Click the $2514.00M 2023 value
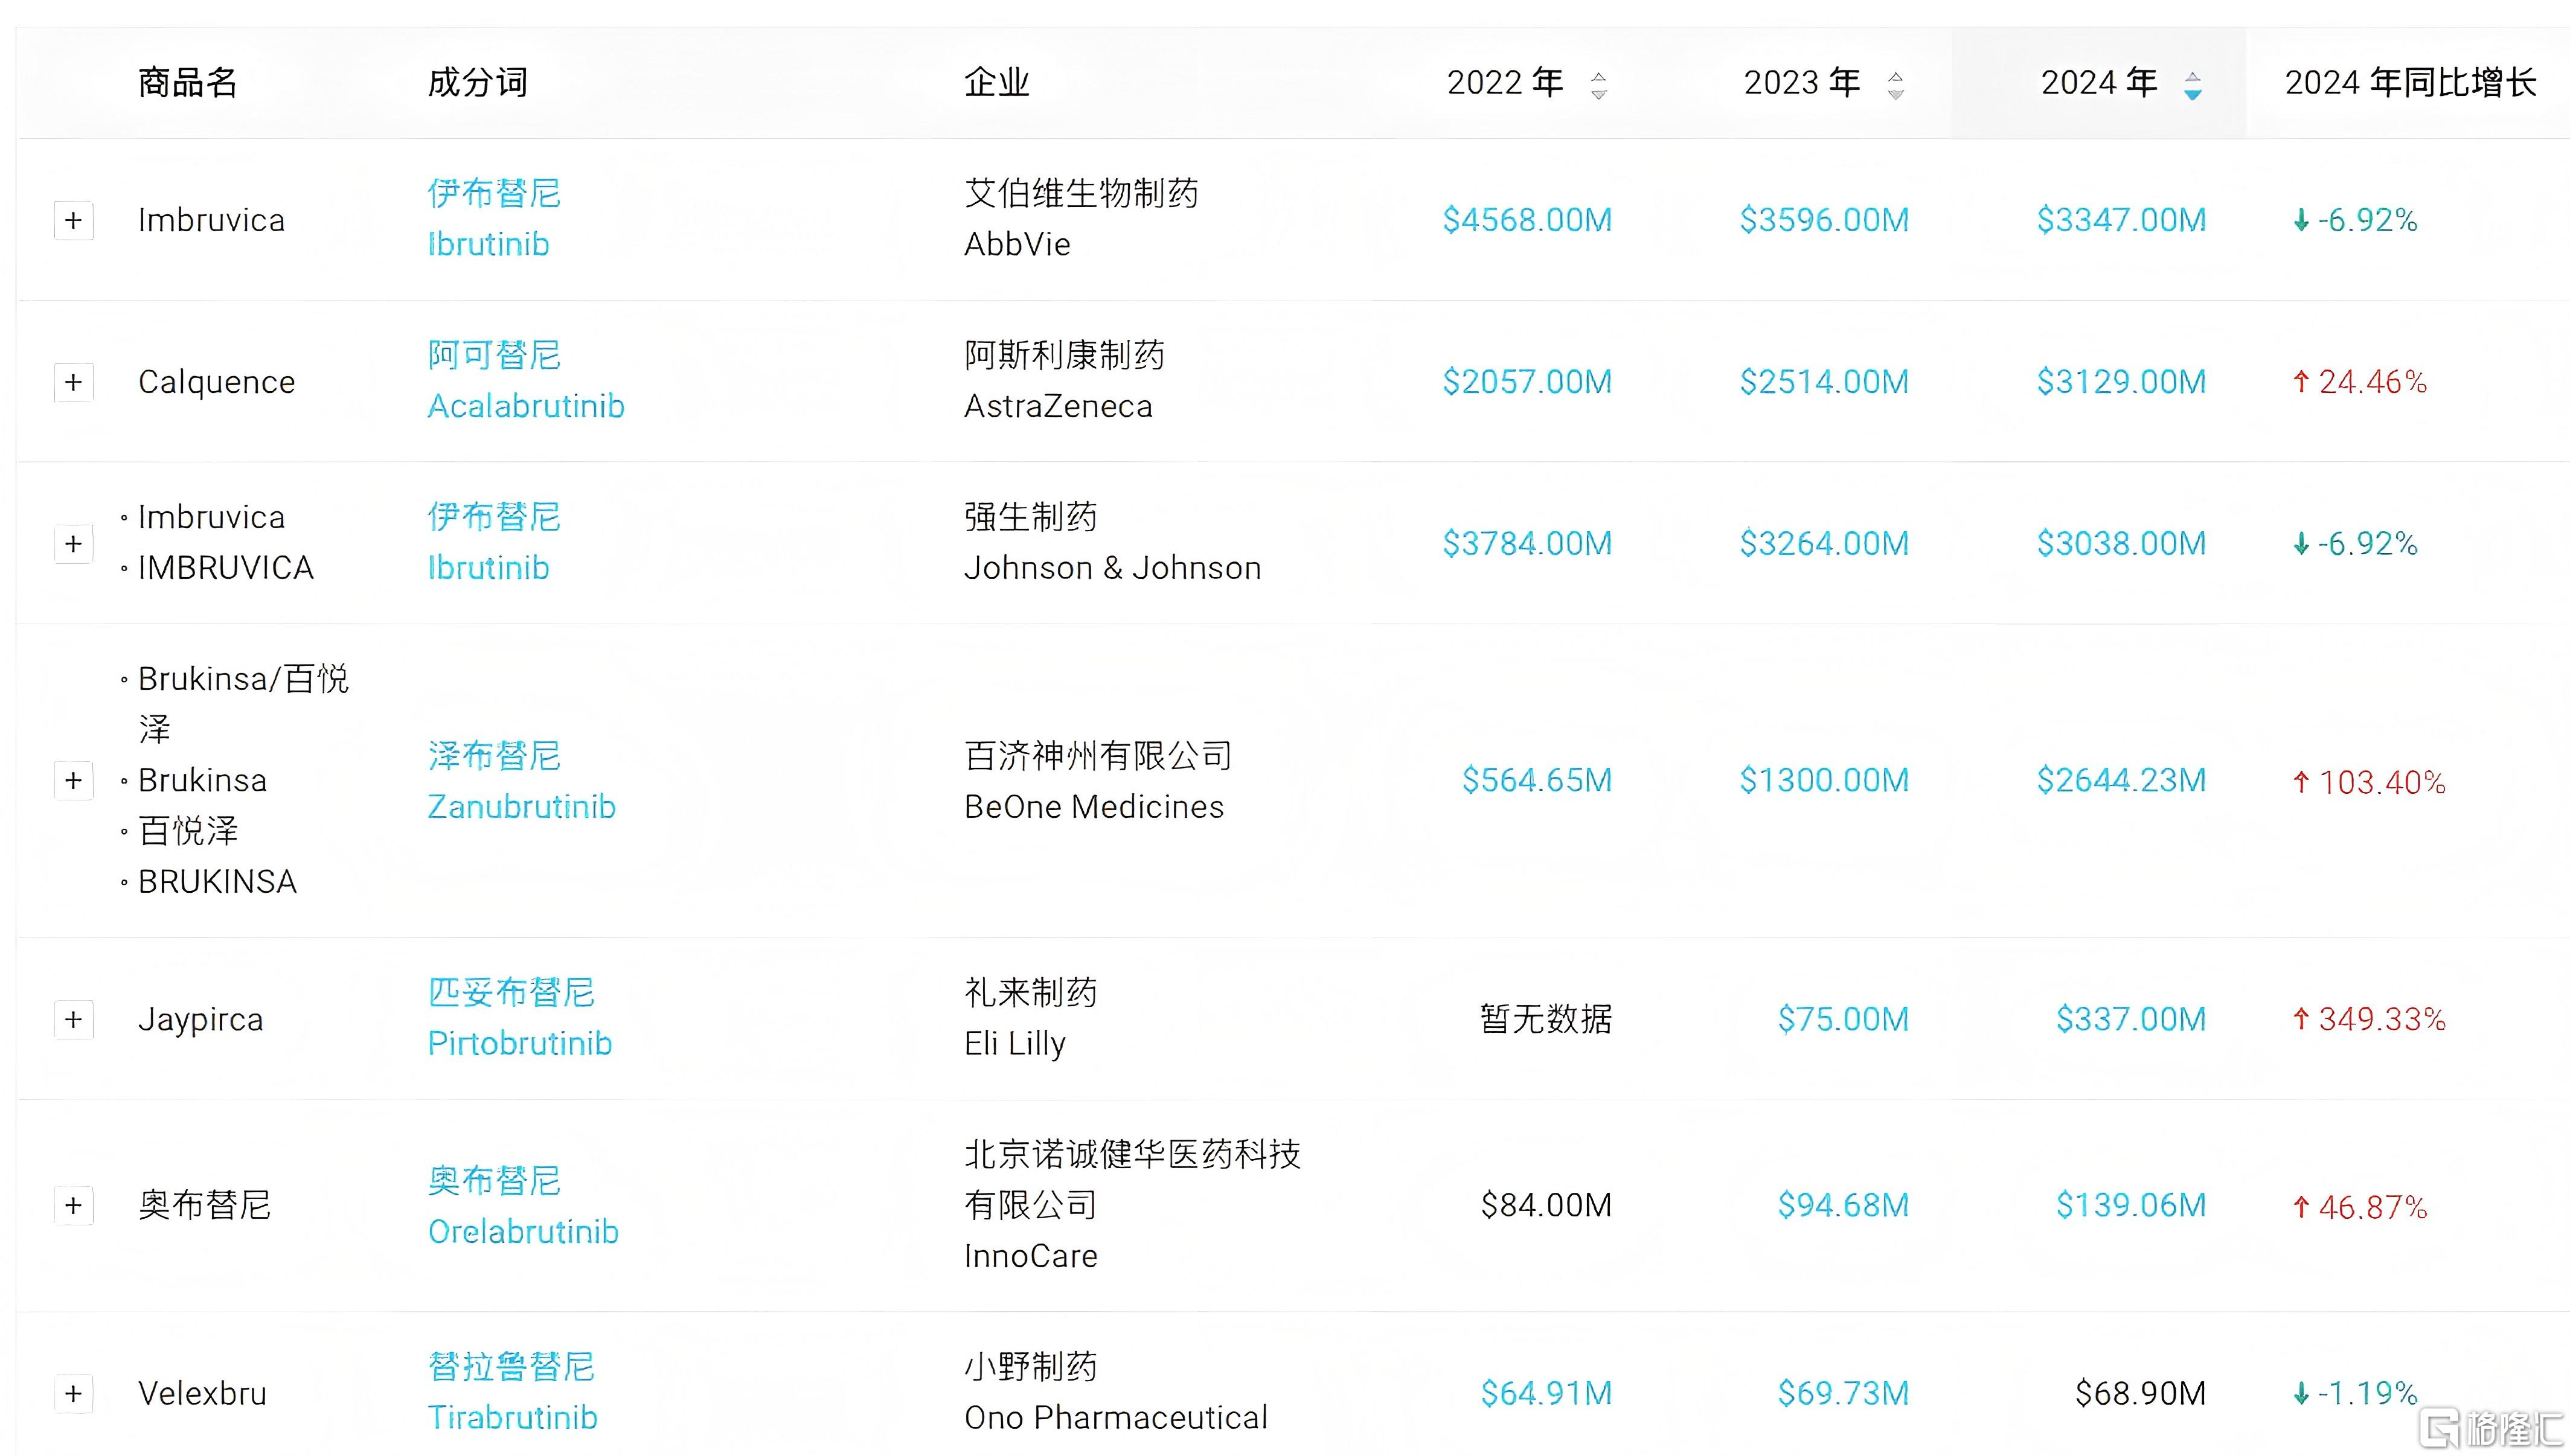 pos(1824,382)
